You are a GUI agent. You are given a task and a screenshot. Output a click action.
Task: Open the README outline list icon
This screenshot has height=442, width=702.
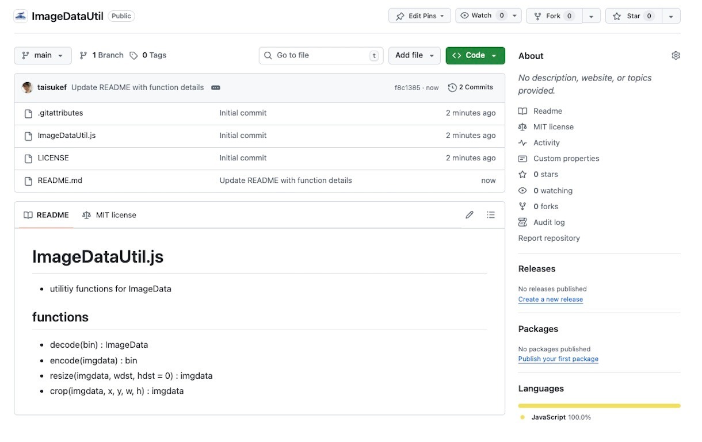[x=490, y=215]
